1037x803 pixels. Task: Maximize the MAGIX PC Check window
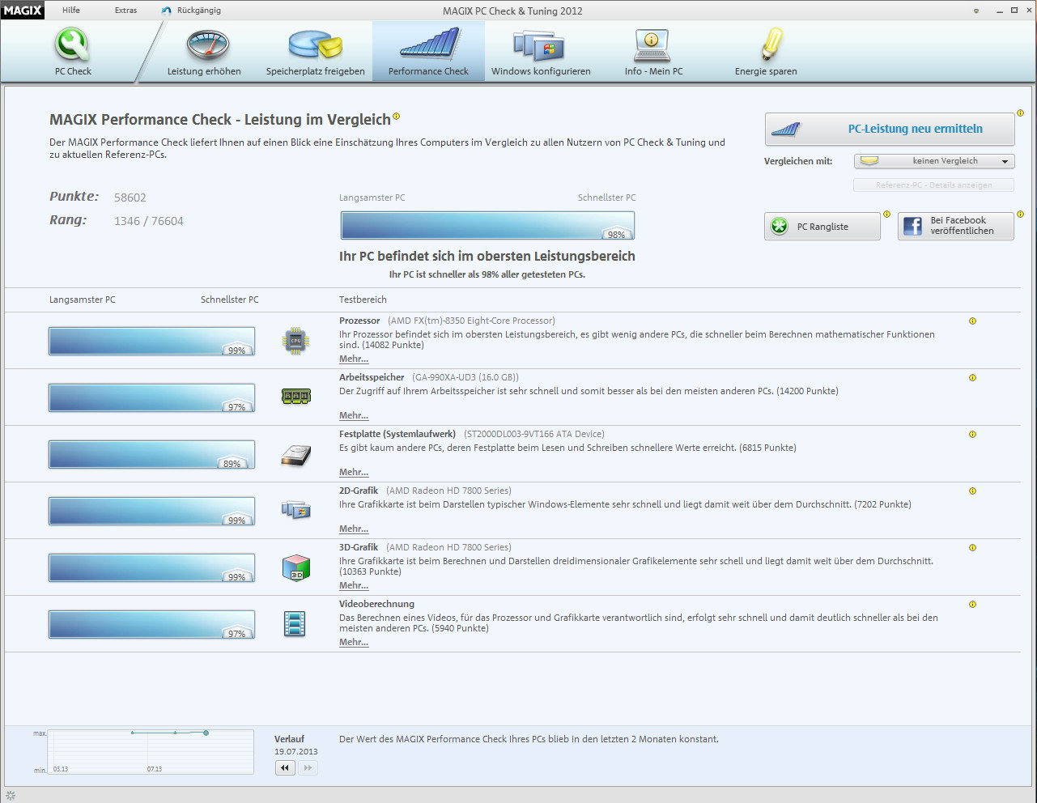point(1014,11)
